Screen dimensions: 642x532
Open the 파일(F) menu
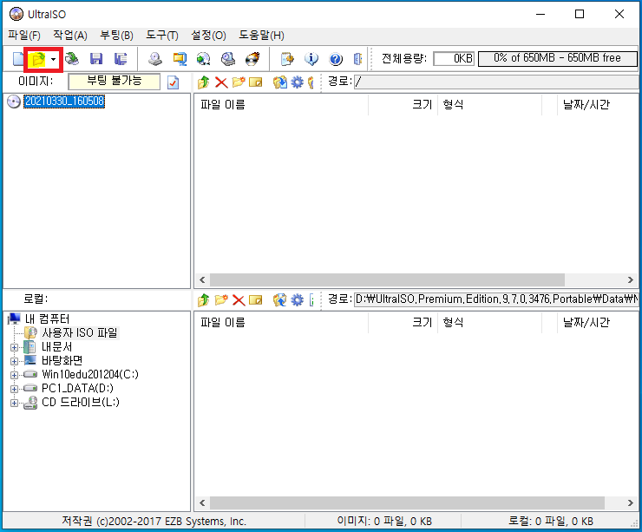[x=24, y=36]
